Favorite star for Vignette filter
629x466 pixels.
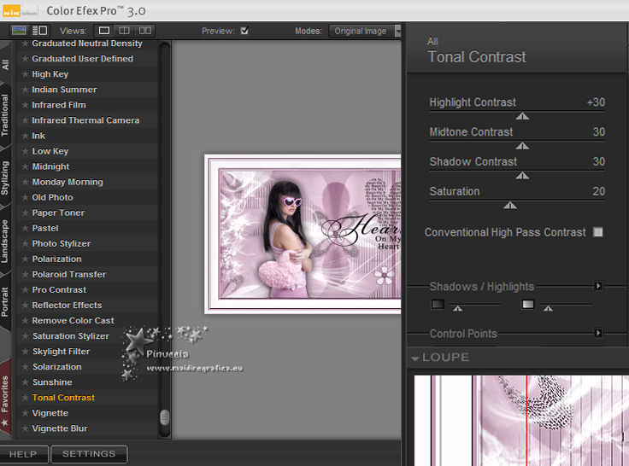[26, 413]
